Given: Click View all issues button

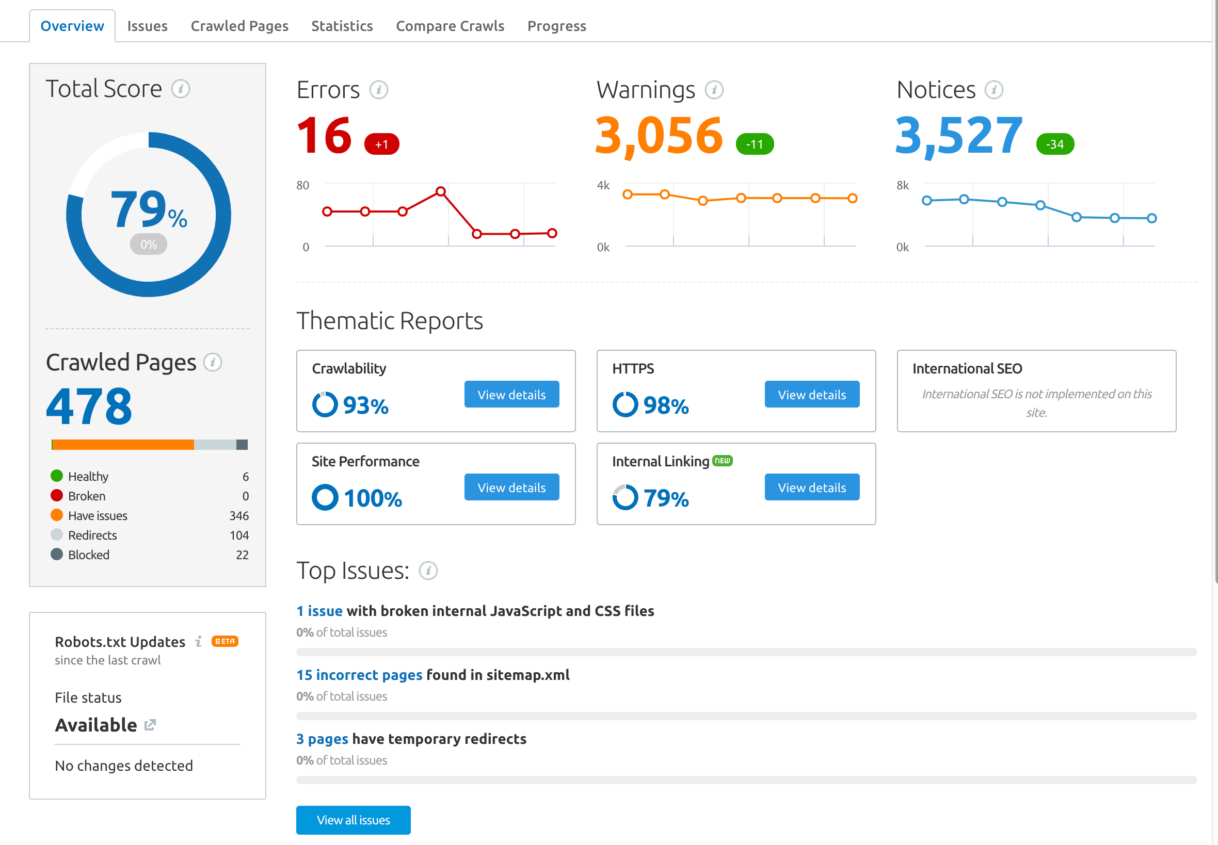Looking at the screenshot, I should [356, 820].
